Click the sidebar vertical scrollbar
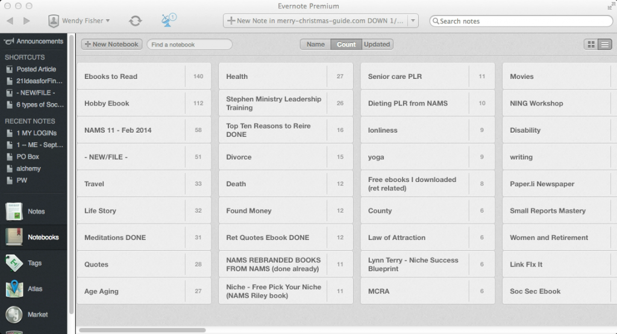This screenshot has height=334, width=617. point(71,174)
